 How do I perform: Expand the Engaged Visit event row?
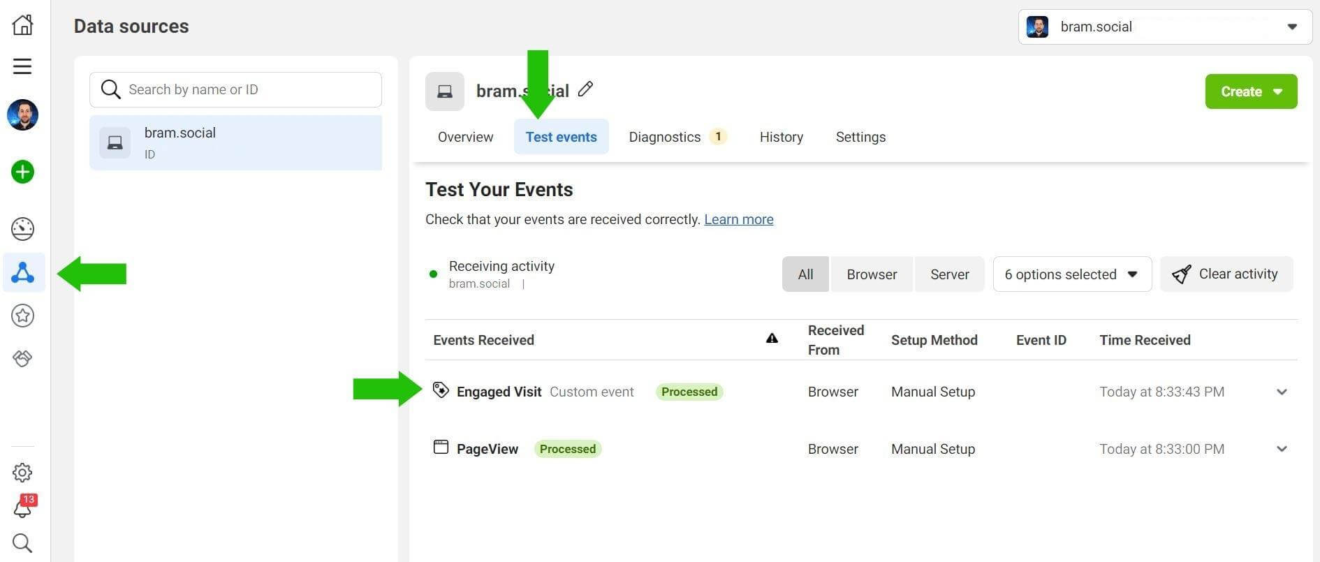pyautogui.click(x=1282, y=392)
